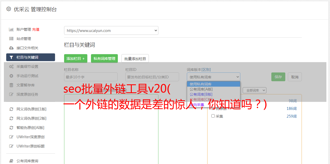Click the 186词 count
Image resolution: width=330 pixels, height=164 pixels.
coord(291,109)
